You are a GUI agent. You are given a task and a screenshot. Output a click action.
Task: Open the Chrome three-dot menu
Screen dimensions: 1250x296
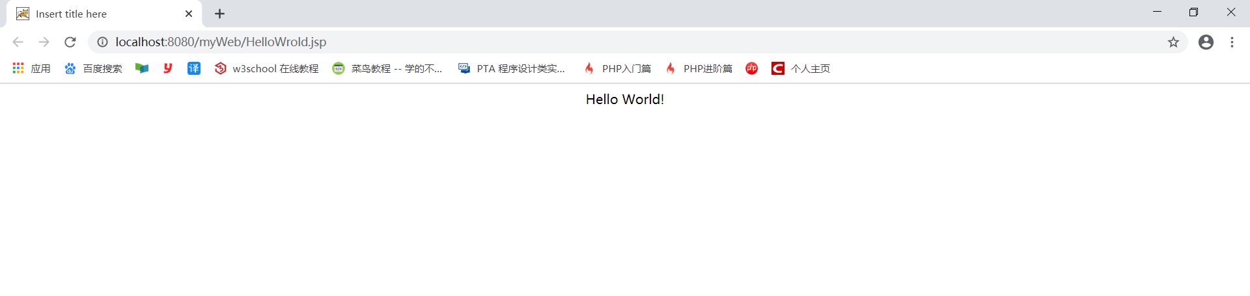tap(1232, 42)
